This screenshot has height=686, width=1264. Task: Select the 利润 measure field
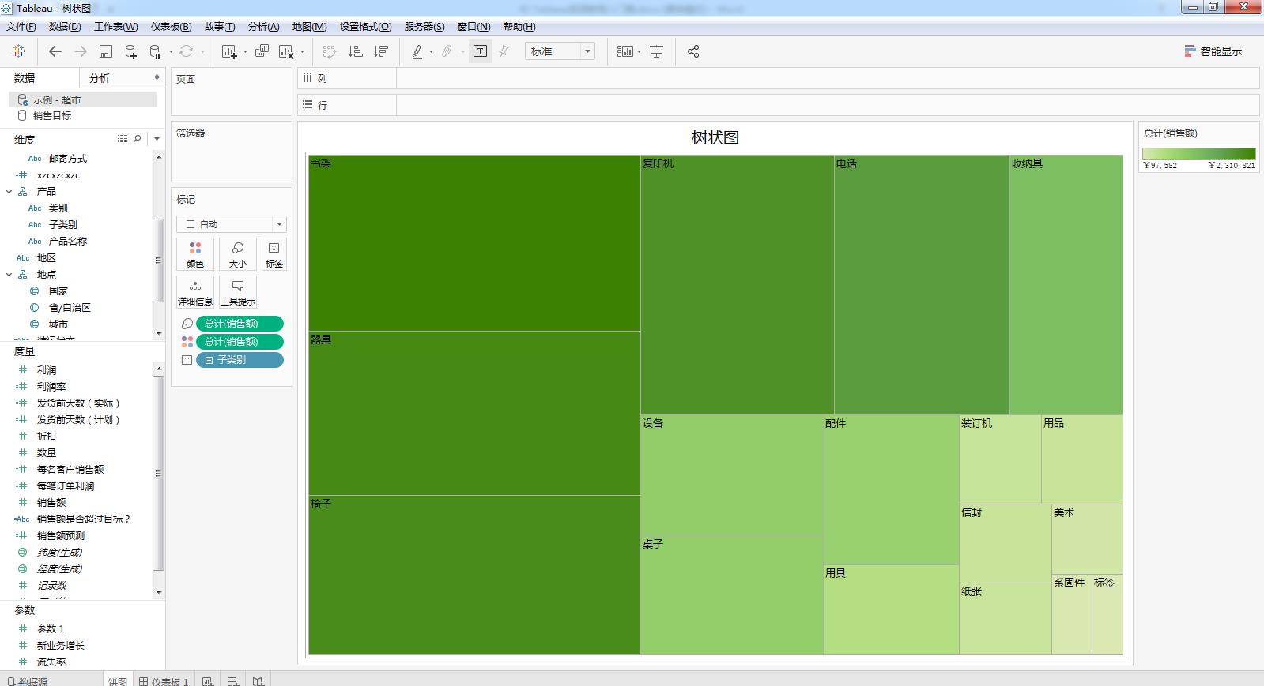click(x=47, y=370)
